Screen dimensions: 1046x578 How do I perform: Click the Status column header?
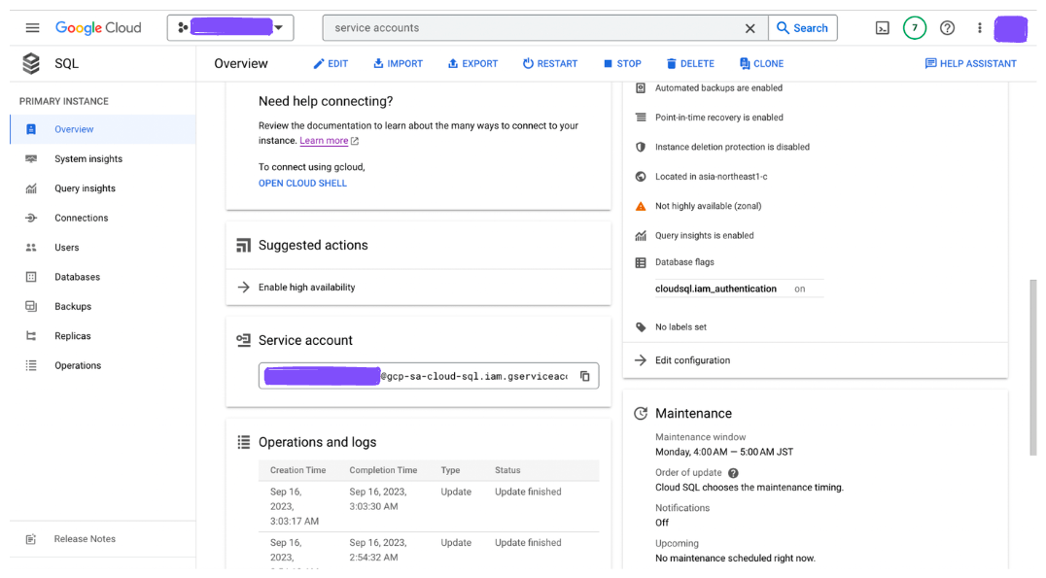click(x=507, y=470)
